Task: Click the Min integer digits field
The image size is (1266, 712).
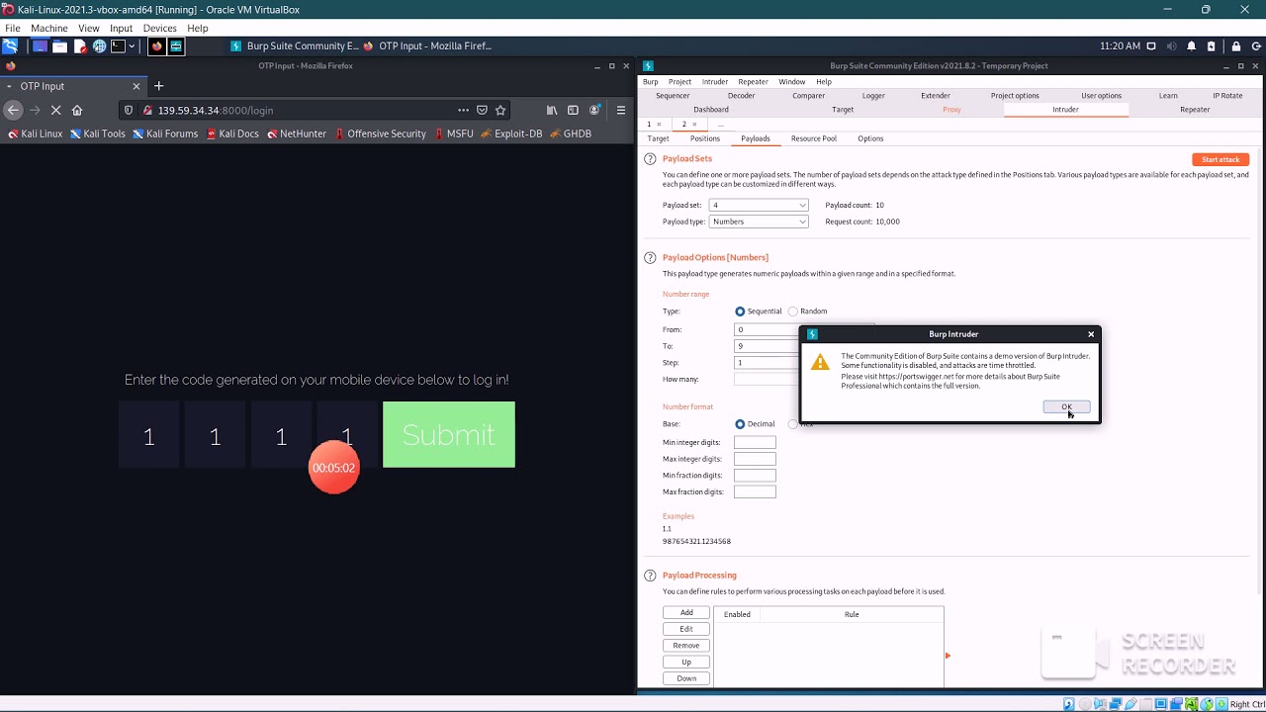Action: 755,442
